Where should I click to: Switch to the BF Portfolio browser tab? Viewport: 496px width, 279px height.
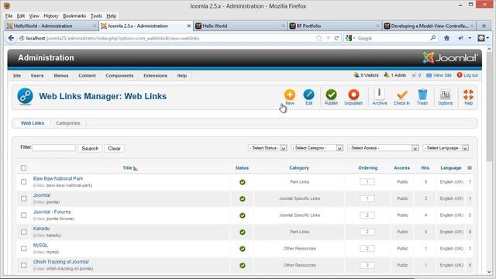coord(334,26)
